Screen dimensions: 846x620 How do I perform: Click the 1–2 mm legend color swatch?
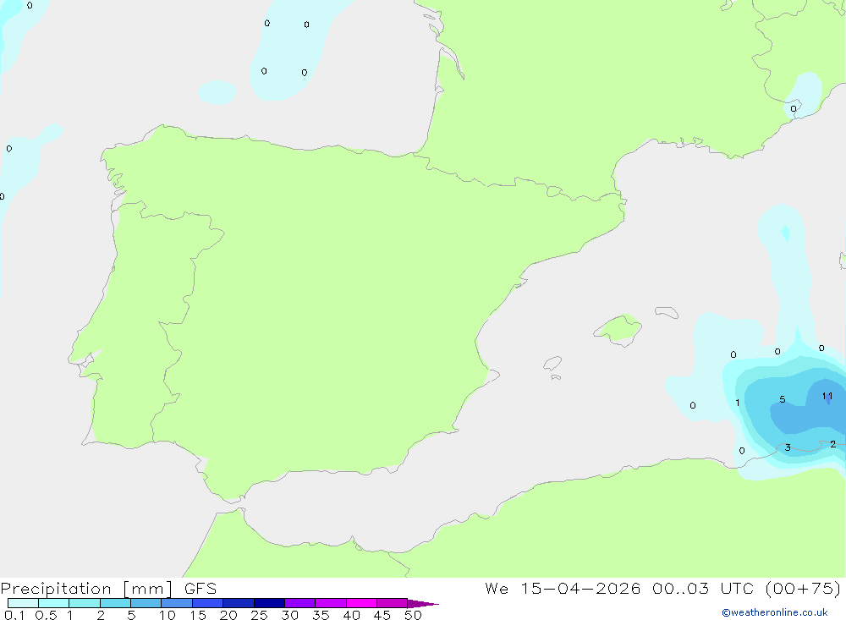pyautogui.click(x=85, y=603)
